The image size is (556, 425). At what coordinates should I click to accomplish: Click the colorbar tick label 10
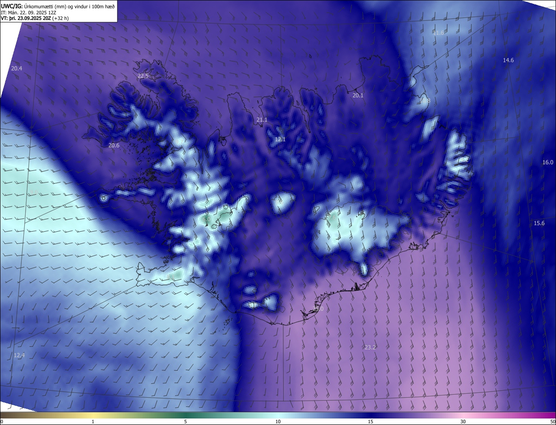click(278, 422)
